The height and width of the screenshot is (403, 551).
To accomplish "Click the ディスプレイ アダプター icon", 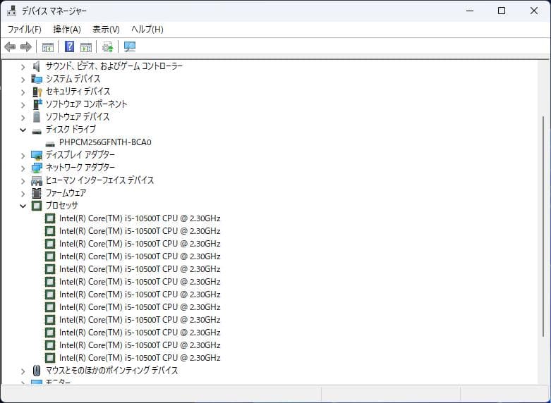I will coord(37,155).
